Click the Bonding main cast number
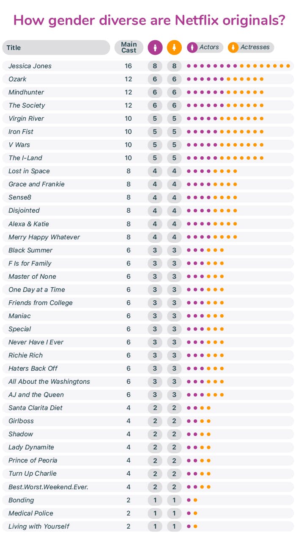The image size is (296, 546). pos(129,500)
